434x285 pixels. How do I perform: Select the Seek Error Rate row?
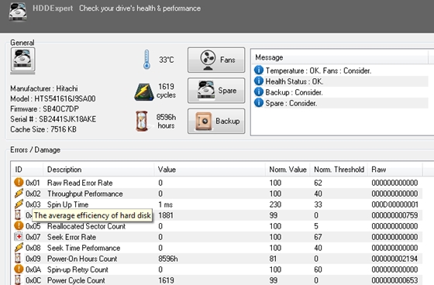pos(217,237)
